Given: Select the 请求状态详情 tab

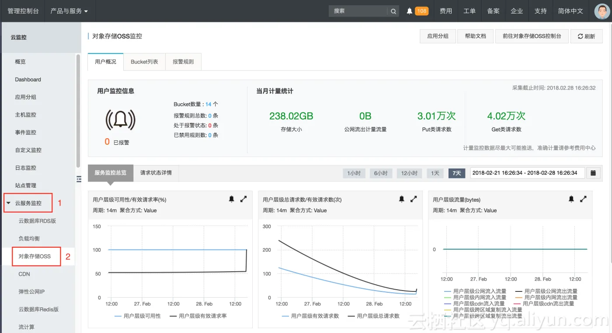Looking at the screenshot, I should tap(156, 173).
